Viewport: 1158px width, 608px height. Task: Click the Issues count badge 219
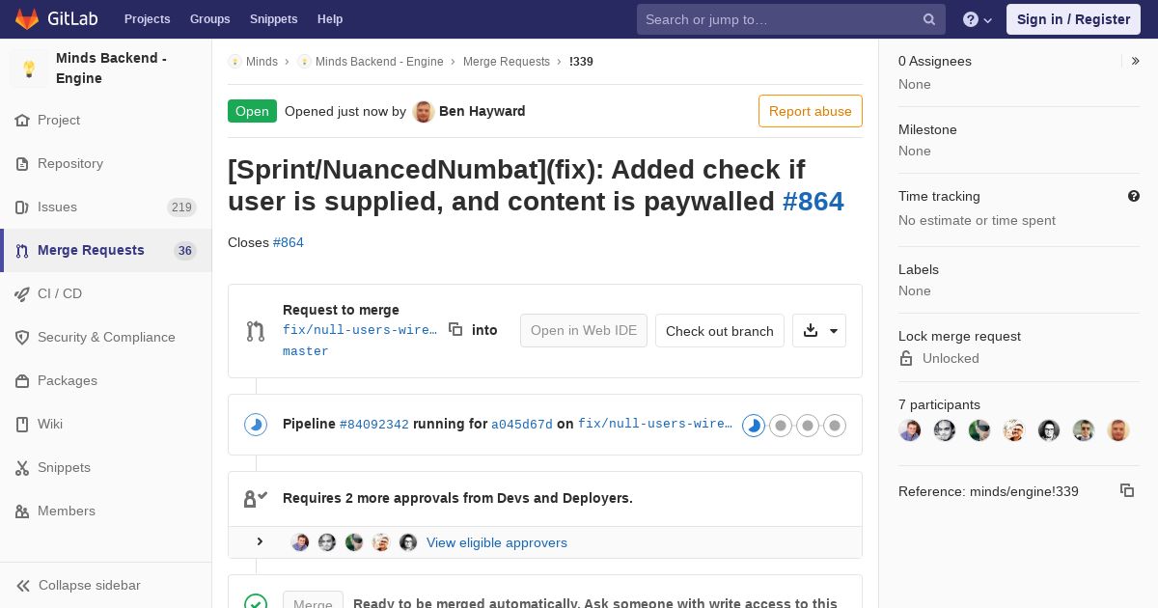click(181, 207)
